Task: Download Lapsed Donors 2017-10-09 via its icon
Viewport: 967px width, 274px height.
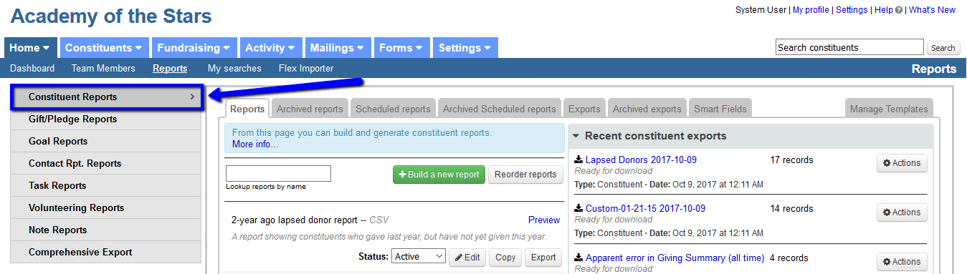Action: (579, 160)
